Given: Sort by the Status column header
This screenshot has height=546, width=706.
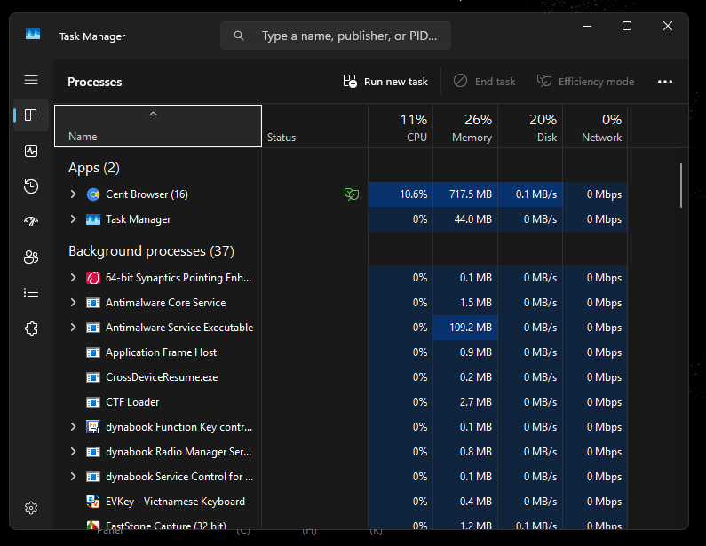Looking at the screenshot, I should 314,126.
